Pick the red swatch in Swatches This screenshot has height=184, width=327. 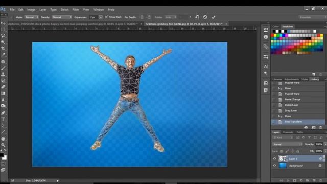[272, 36]
